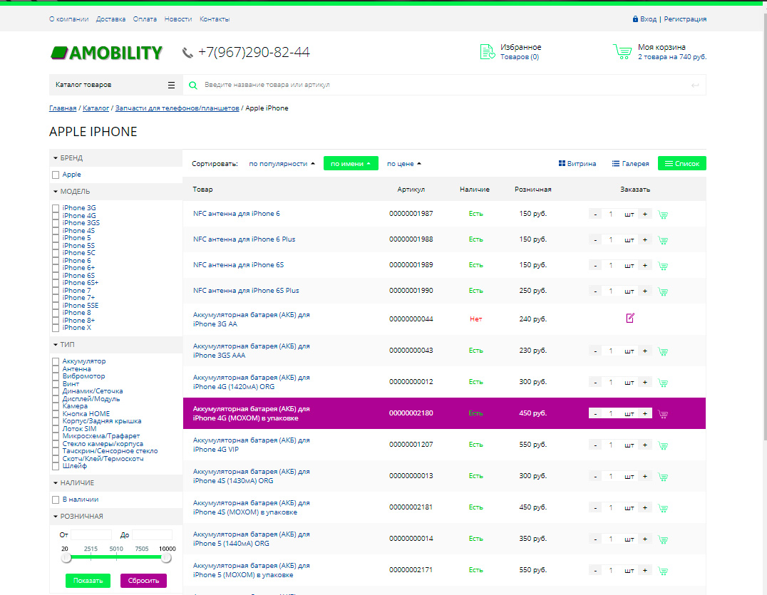
Task: Check the iPhone 5S model filter
Action: coord(56,246)
